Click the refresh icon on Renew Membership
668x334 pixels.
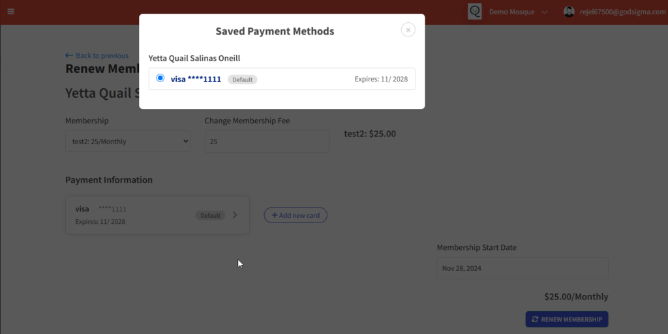[536, 319]
